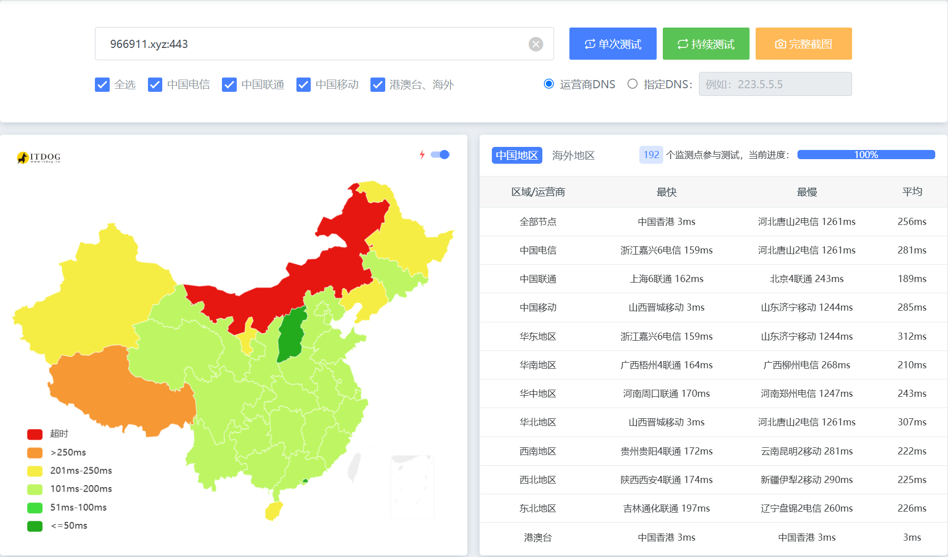Click the 辽宁盘锦2电信 260ms cell
Image resolution: width=948 pixels, height=557 pixels.
coord(807,508)
